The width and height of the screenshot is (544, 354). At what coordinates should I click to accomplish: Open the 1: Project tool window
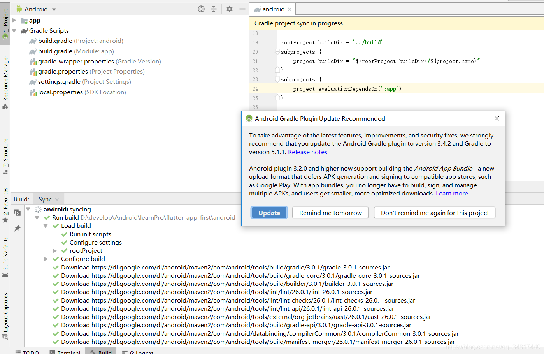click(x=5, y=24)
